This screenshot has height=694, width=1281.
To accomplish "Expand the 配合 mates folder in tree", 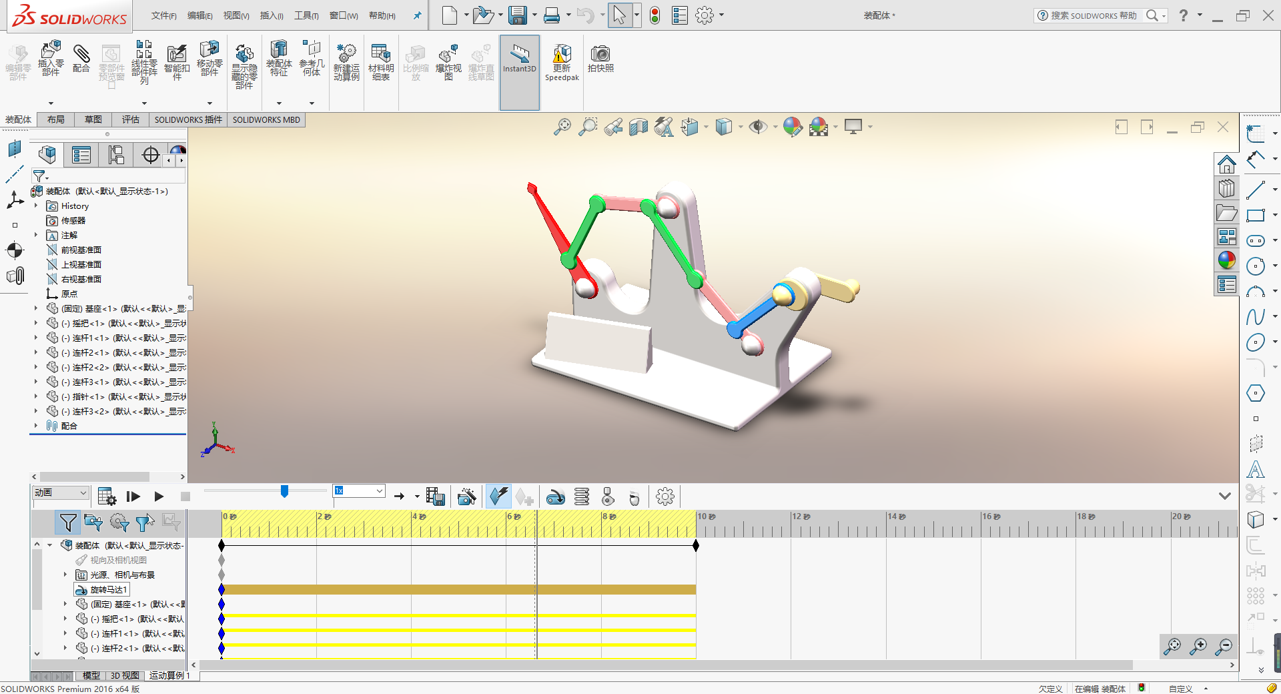I will pos(36,426).
